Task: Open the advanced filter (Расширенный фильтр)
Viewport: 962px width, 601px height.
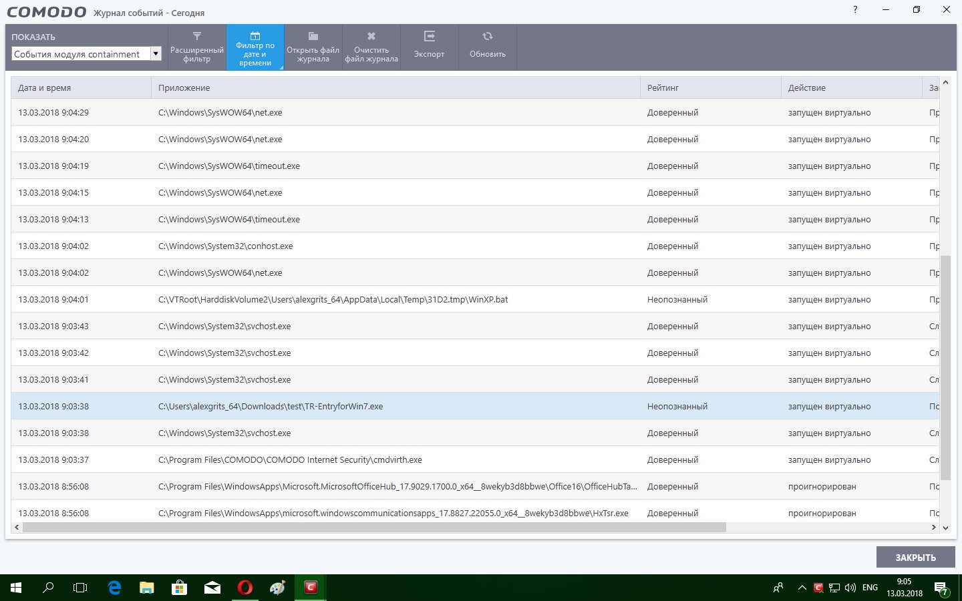Action: 197,47
